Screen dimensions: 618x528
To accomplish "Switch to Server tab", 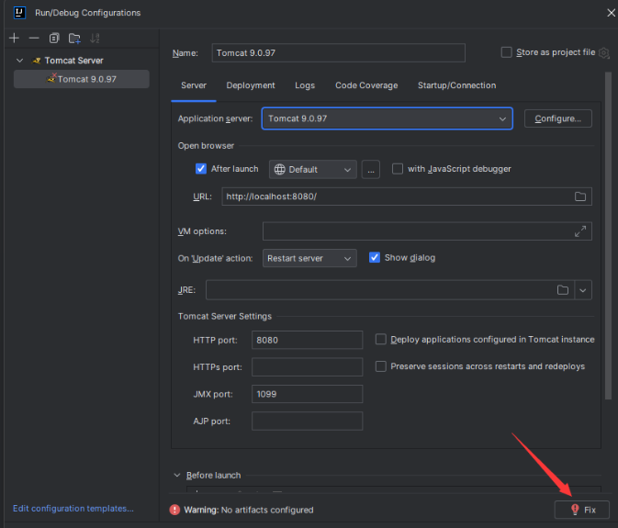I will (194, 85).
